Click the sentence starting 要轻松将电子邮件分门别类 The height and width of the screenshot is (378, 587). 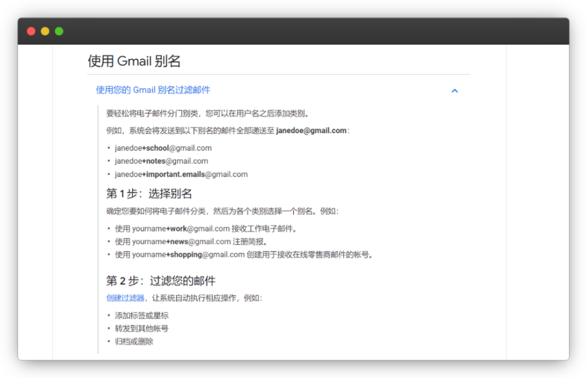208,113
